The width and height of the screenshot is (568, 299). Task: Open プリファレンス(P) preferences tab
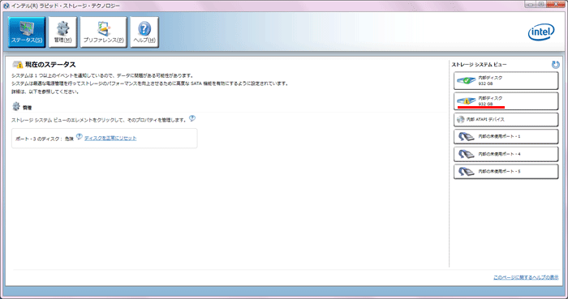pyautogui.click(x=103, y=32)
